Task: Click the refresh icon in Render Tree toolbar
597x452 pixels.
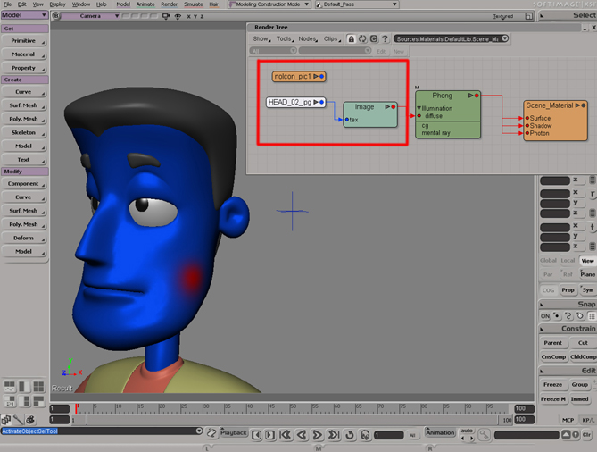Action: pos(362,39)
